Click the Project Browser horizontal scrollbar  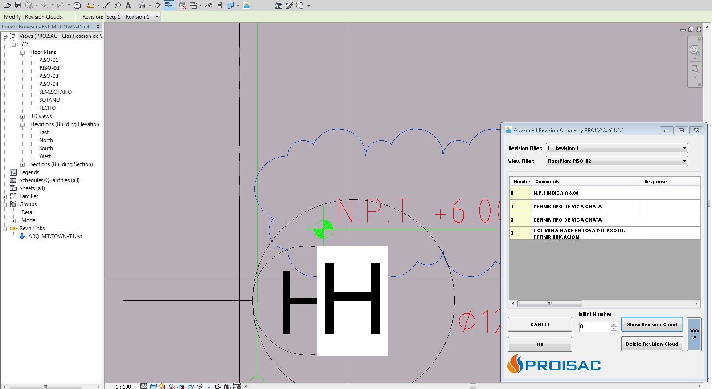[x=45, y=386]
